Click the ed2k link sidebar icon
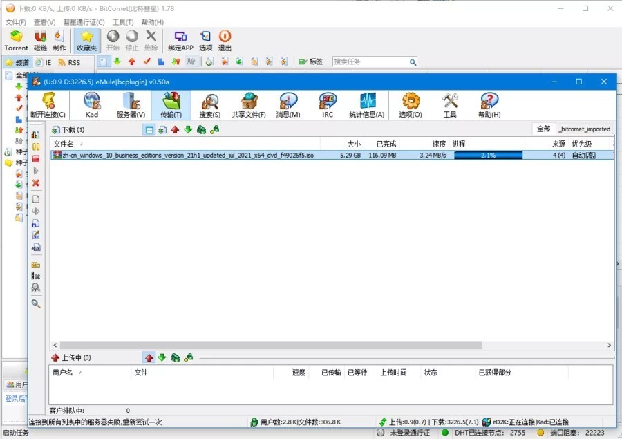This screenshot has width=622, height=439. pos(36,247)
